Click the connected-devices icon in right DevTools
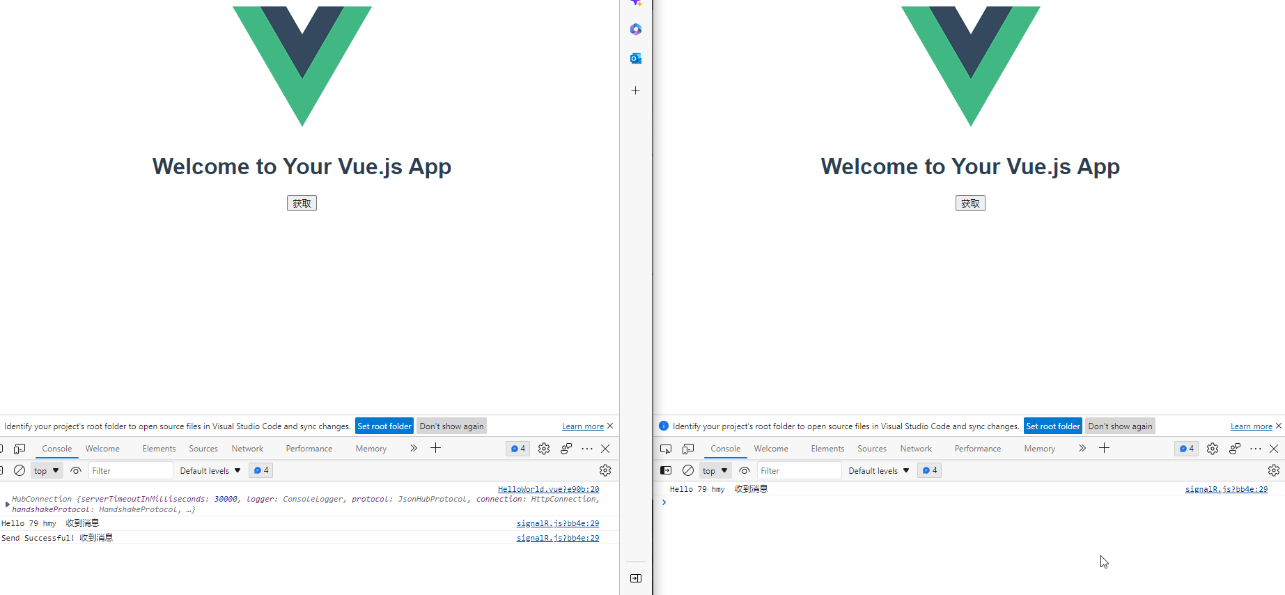Image resolution: width=1285 pixels, height=595 pixels. (x=1235, y=449)
